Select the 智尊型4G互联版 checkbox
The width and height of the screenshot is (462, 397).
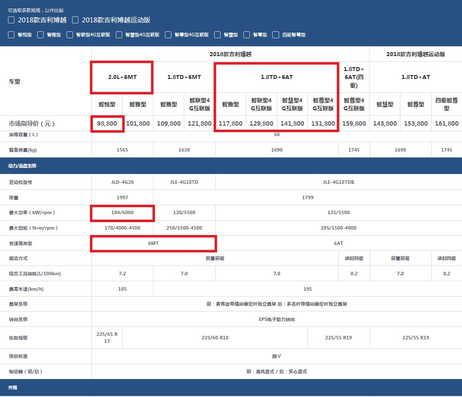point(168,35)
